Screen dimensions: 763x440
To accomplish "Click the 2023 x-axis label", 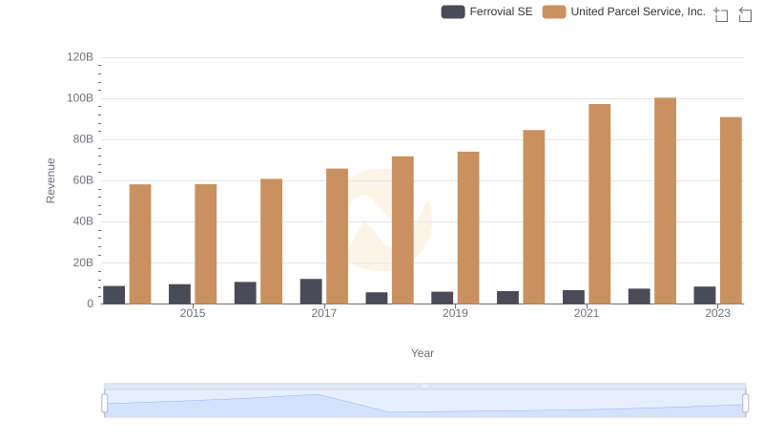I will (x=718, y=313).
